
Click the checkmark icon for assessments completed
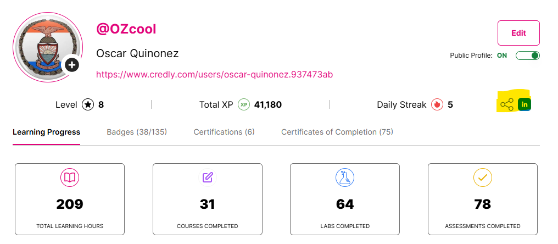483,177
